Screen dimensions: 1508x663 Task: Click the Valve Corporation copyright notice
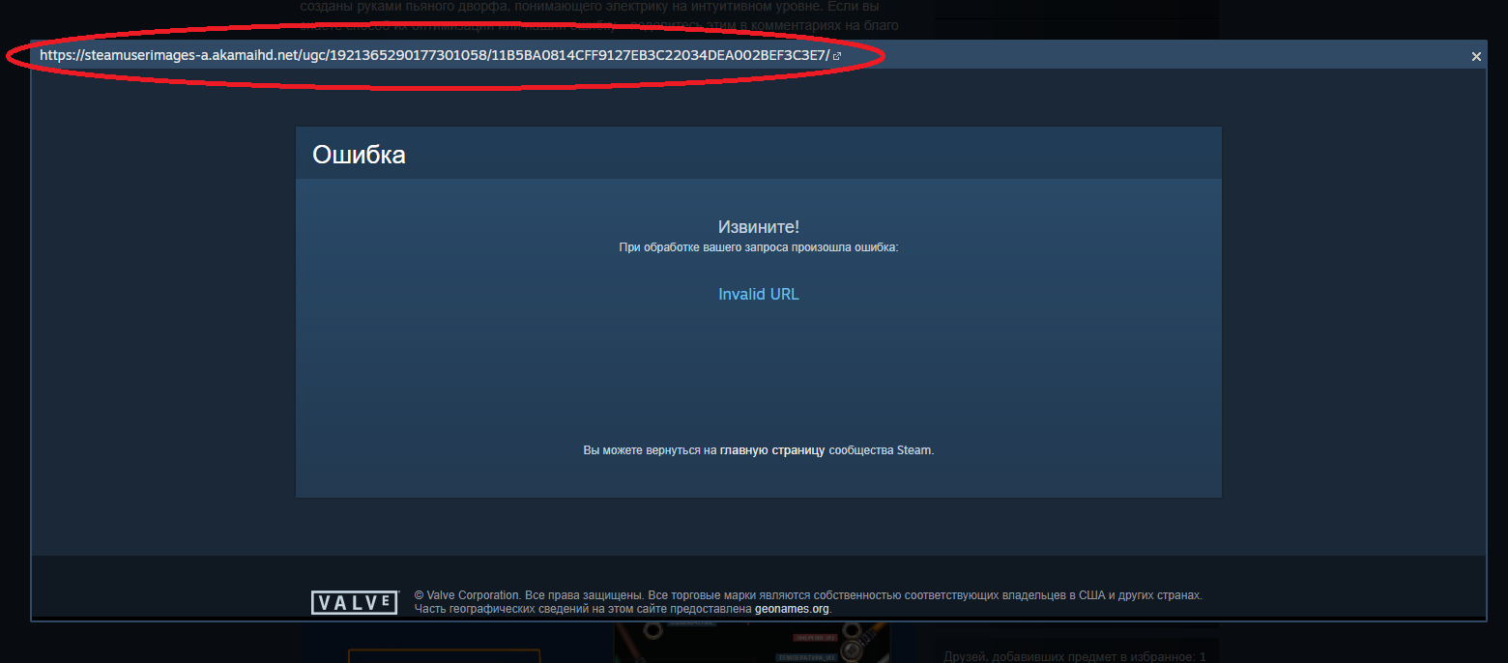coord(808,595)
